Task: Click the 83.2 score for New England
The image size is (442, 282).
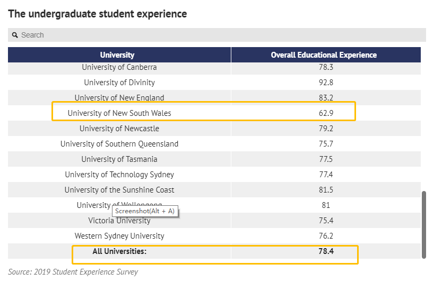Action: [326, 97]
